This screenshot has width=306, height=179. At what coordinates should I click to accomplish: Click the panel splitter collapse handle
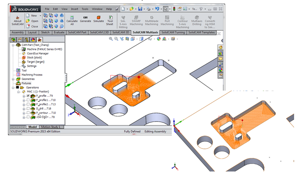point(66,78)
